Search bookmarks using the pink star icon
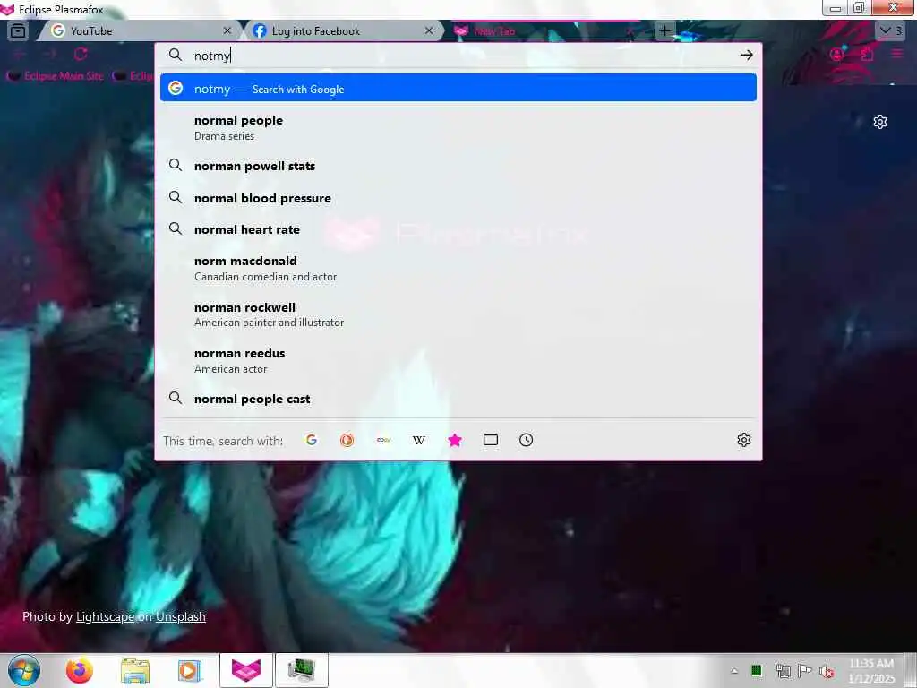 coord(454,440)
